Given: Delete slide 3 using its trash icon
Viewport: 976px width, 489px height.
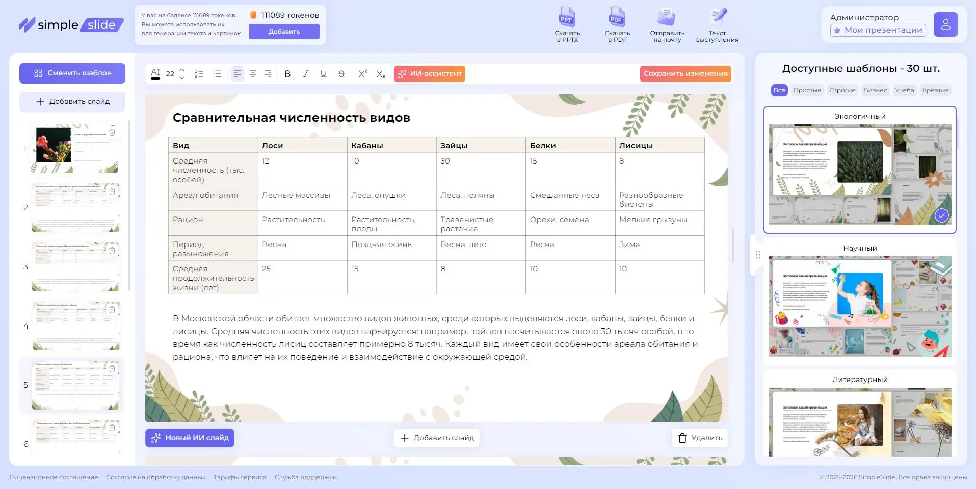Looking at the screenshot, I should 112,250.
